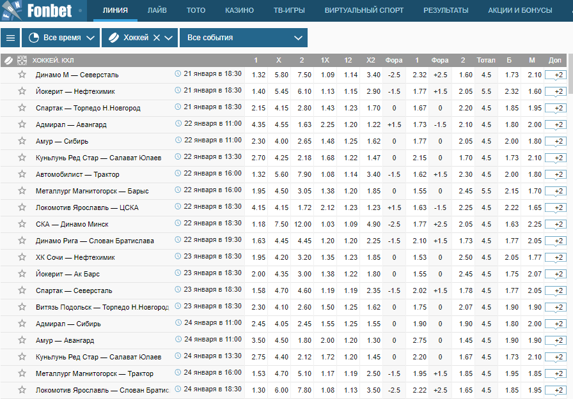This screenshot has width=573, height=399.
Task: Click the KHL league emblem icon
Action: point(22,60)
